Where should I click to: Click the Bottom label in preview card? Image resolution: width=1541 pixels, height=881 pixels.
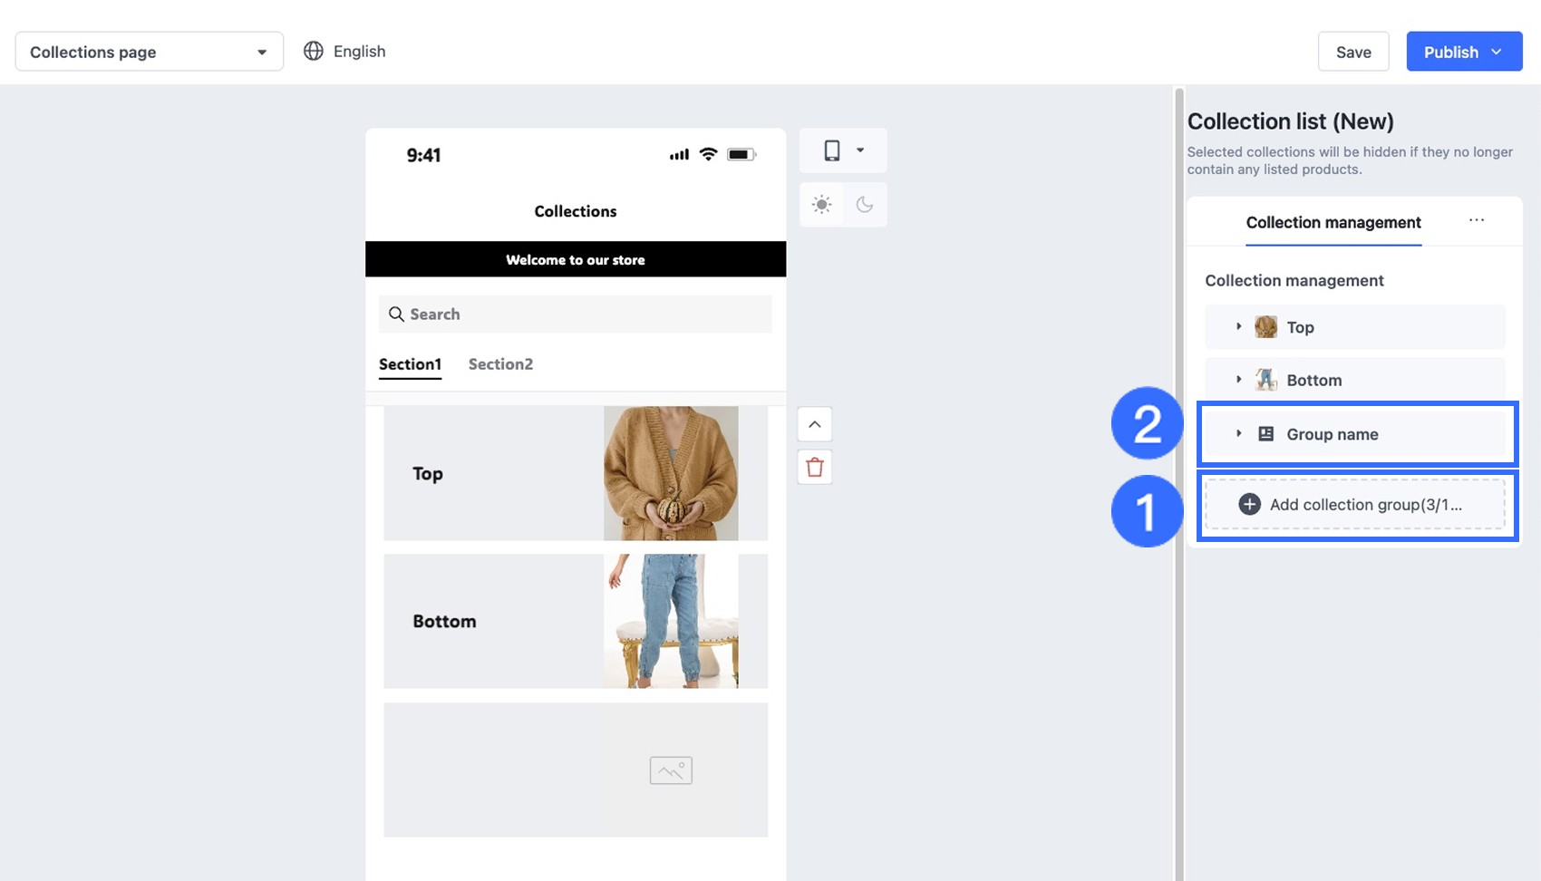point(444,622)
